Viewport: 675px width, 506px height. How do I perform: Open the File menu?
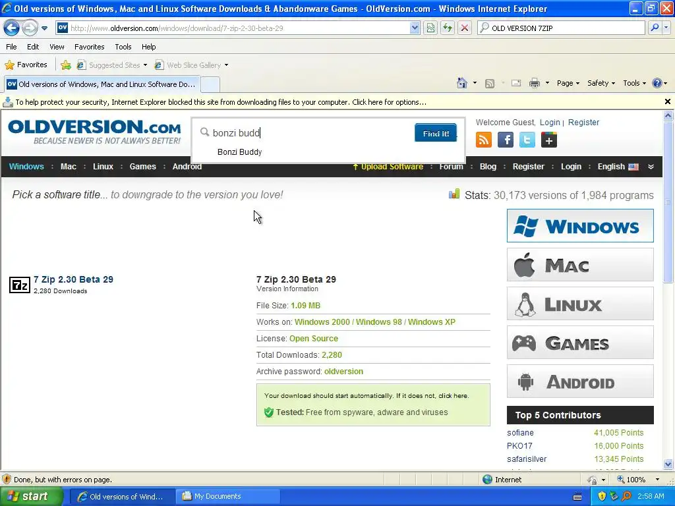[x=11, y=47]
